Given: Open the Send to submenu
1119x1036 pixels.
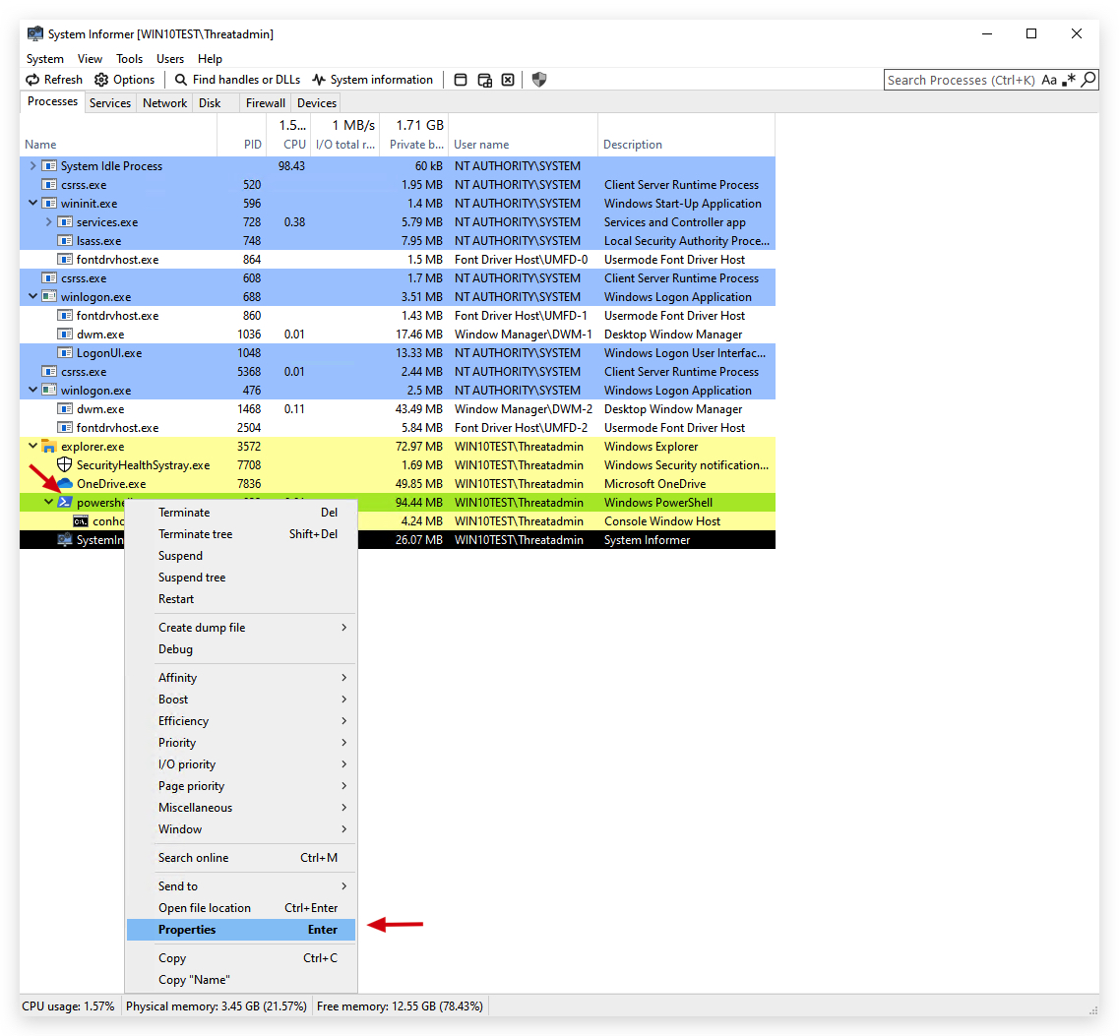Looking at the screenshot, I should point(241,886).
